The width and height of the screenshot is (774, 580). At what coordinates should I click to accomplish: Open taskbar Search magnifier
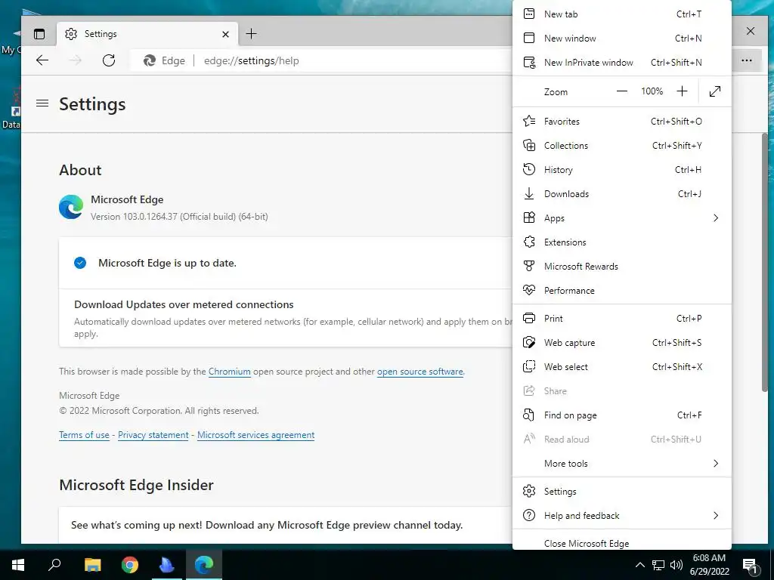click(x=54, y=565)
